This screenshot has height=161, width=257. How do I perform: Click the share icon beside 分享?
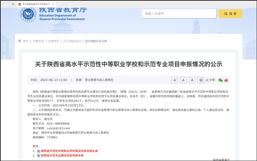click(207, 80)
